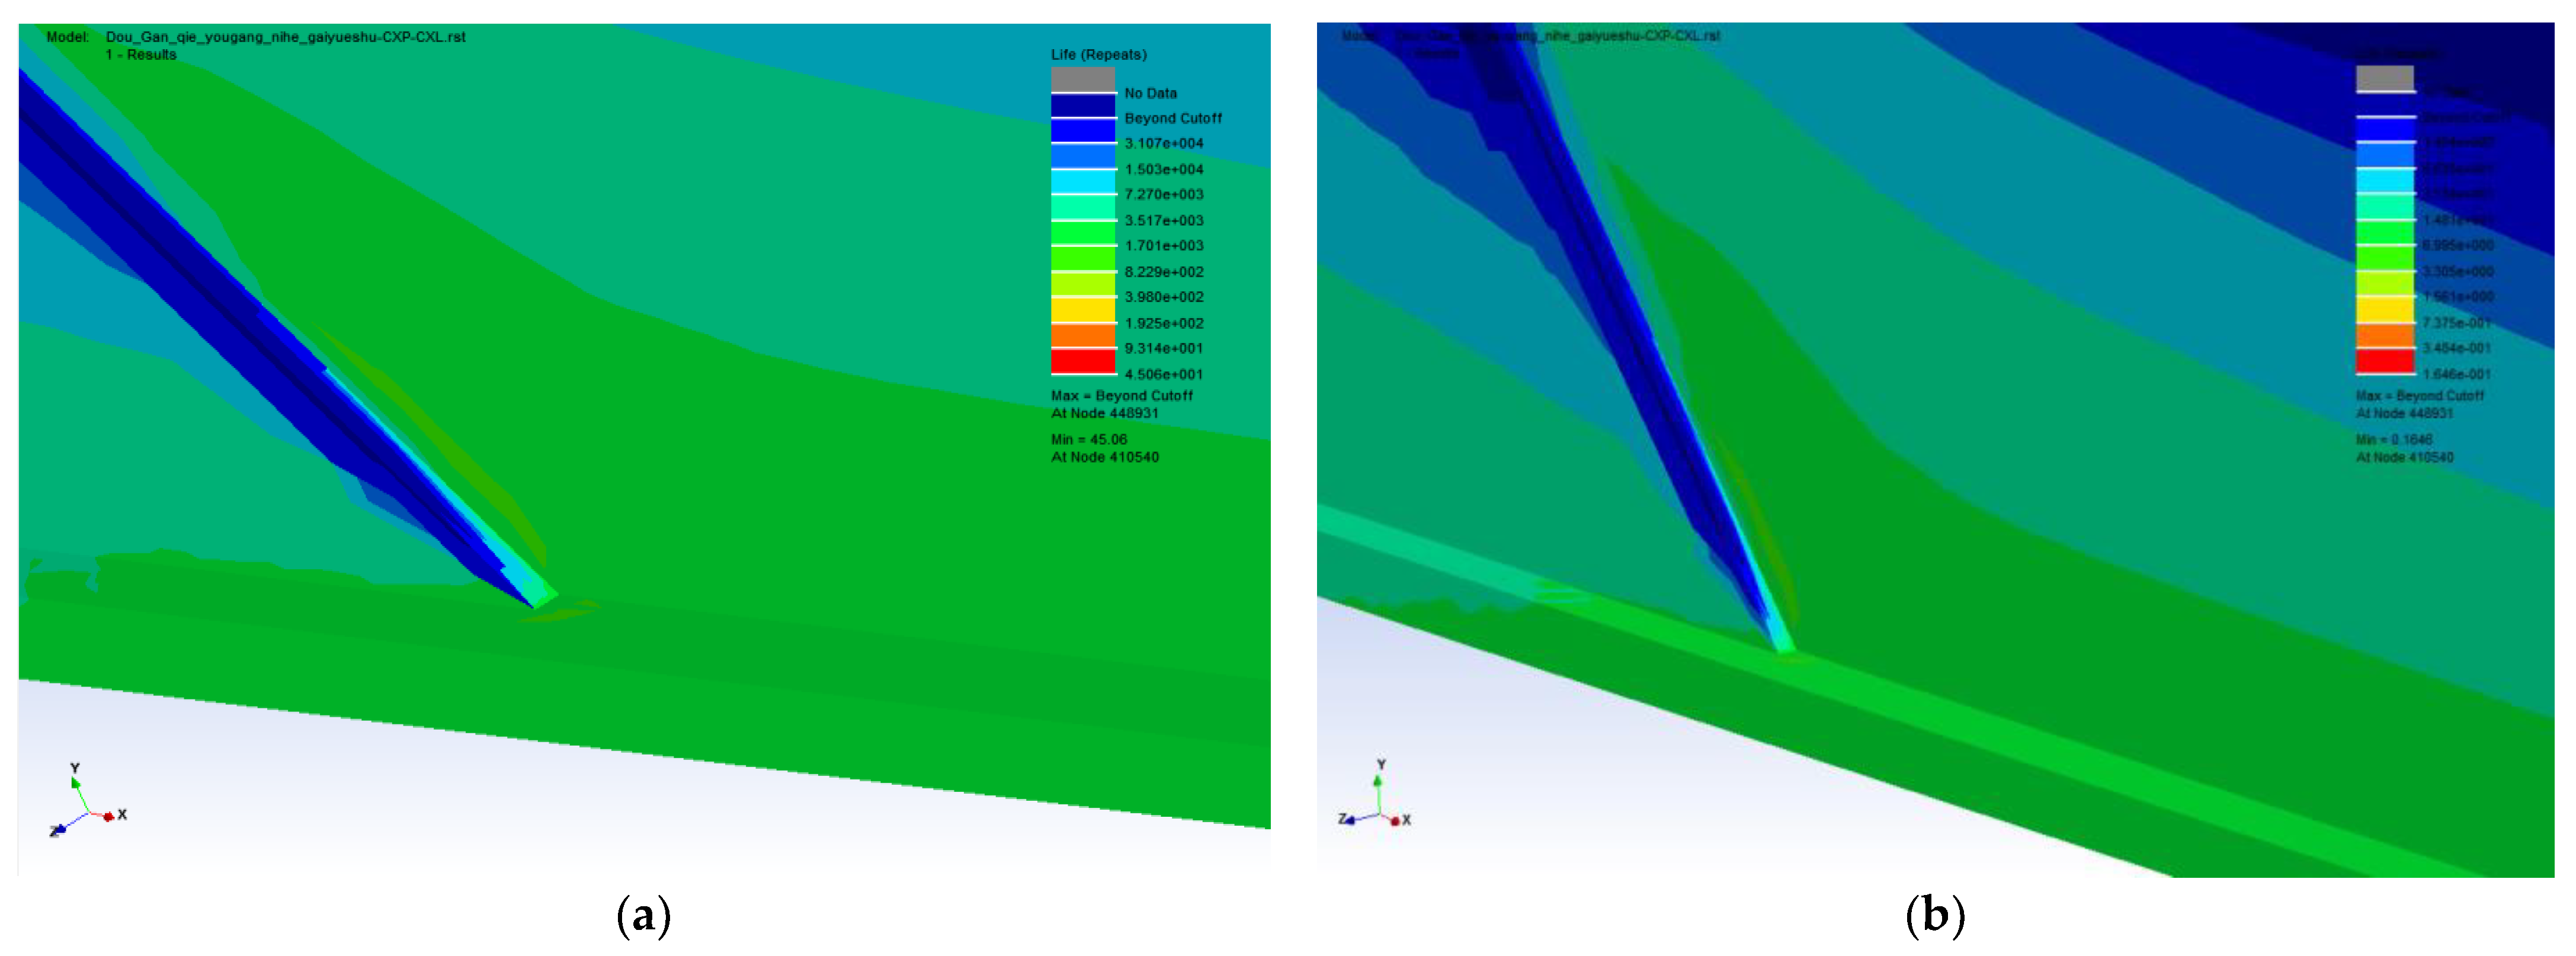The height and width of the screenshot is (956, 2576).
Task: Click 'Max = Beyond Cutoff' text in panel (a)
Action: [1121, 396]
